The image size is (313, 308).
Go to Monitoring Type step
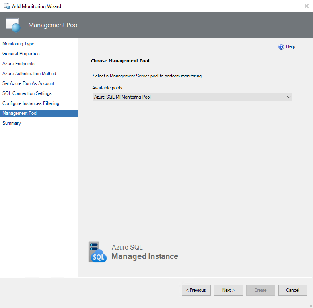[18, 44]
